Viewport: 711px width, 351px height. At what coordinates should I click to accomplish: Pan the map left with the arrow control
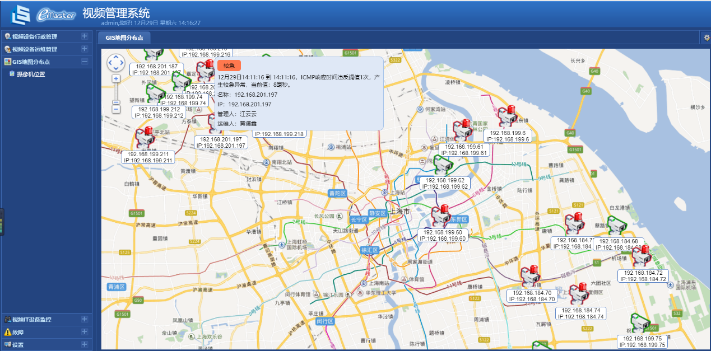pos(110,63)
